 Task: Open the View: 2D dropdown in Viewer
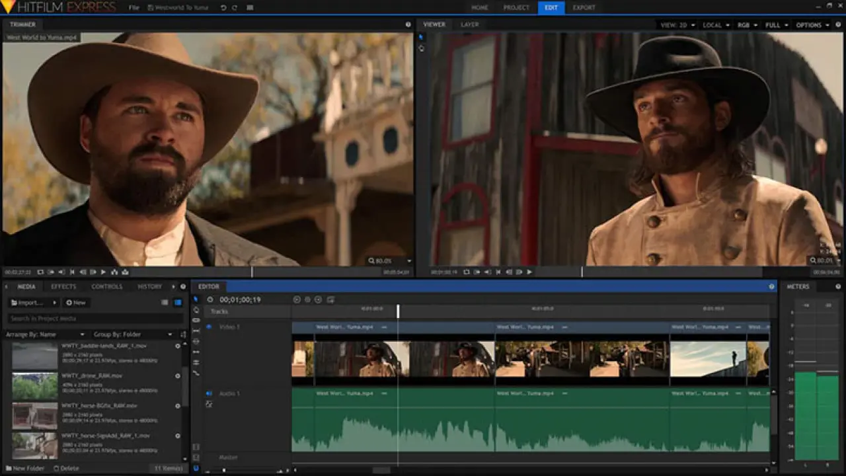677,25
